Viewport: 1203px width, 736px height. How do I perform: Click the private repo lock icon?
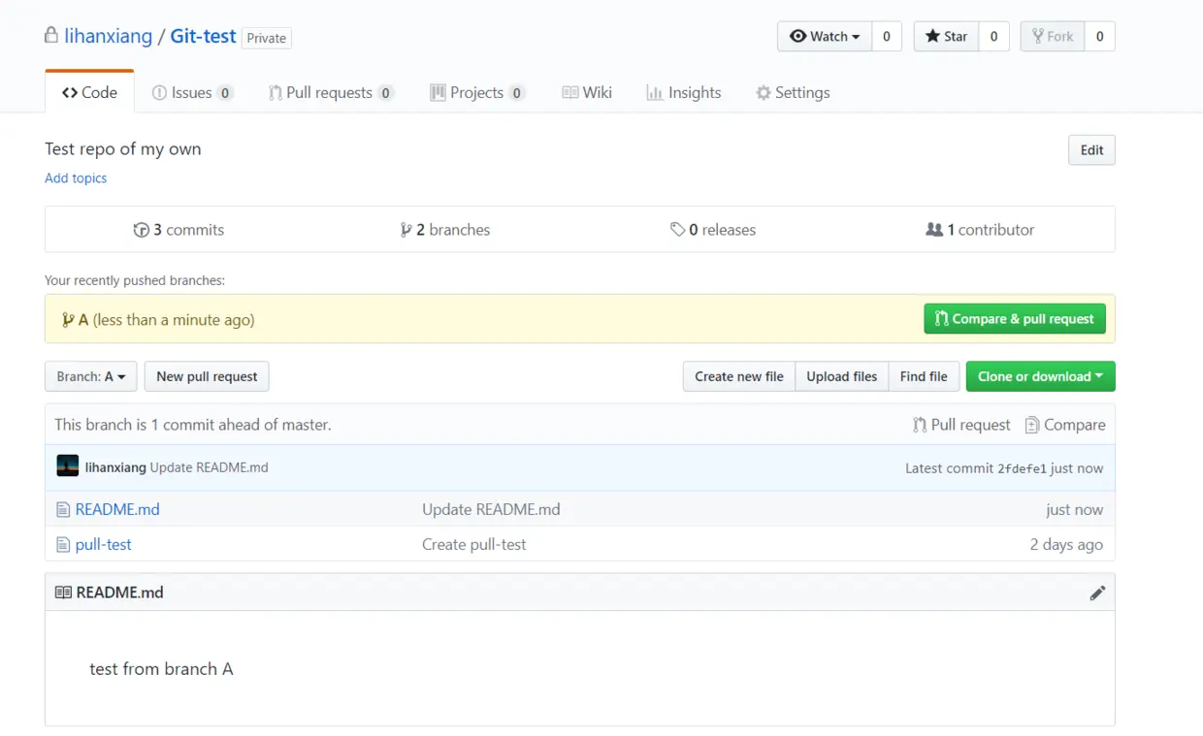(x=50, y=36)
